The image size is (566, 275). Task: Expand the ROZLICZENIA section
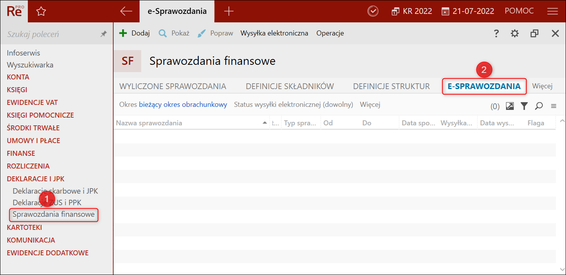[28, 166]
